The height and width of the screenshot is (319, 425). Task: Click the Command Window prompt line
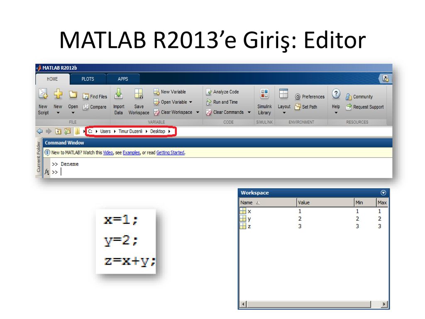(x=221, y=172)
